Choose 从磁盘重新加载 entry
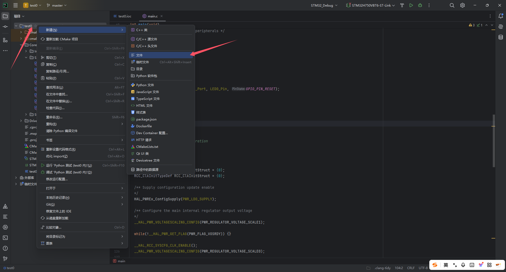This screenshot has width=506, height=272. tap(82, 218)
